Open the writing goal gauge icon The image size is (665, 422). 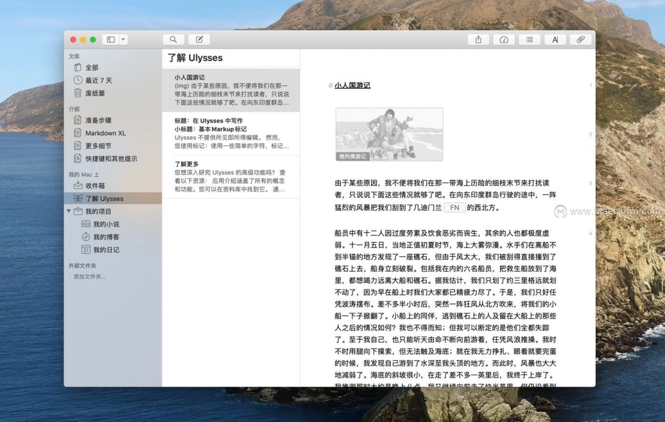503,40
